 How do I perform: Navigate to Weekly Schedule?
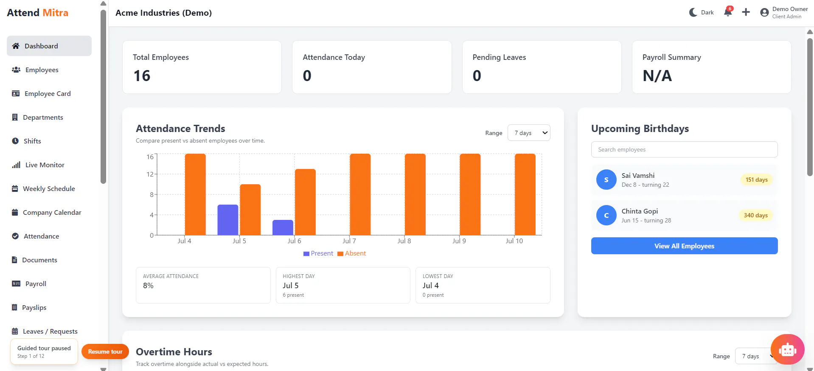[x=49, y=188]
